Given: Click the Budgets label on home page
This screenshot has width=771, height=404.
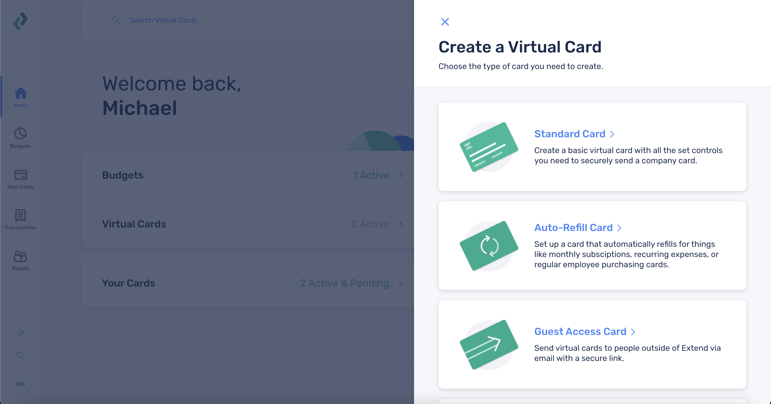Looking at the screenshot, I should (123, 175).
